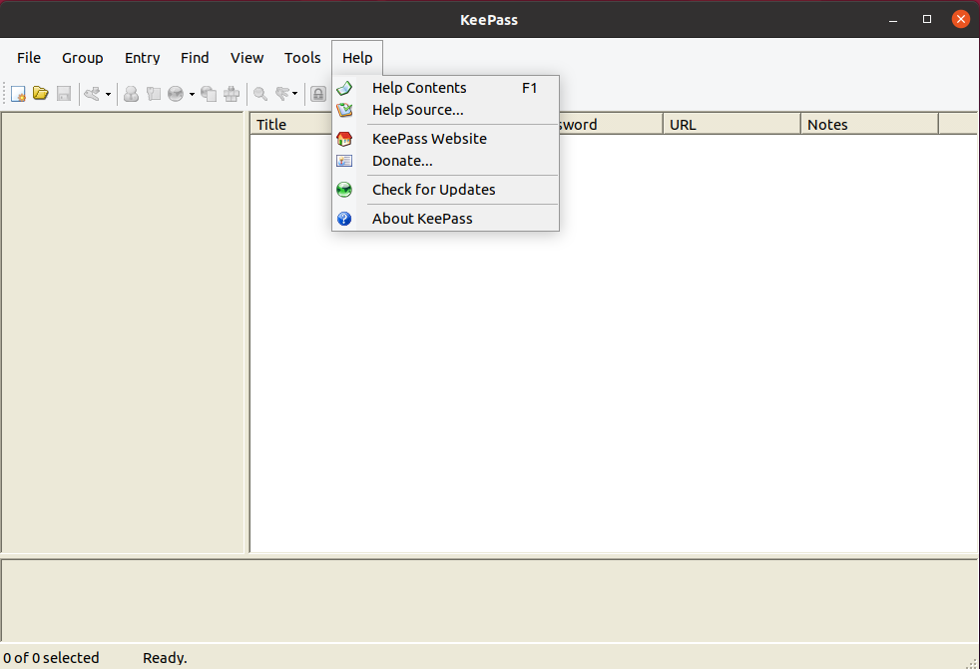980x669 pixels.
Task: Click the '0 of 0 selected' status text
Action: tap(51, 658)
